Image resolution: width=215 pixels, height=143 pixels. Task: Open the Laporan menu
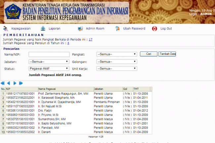(54, 28)
